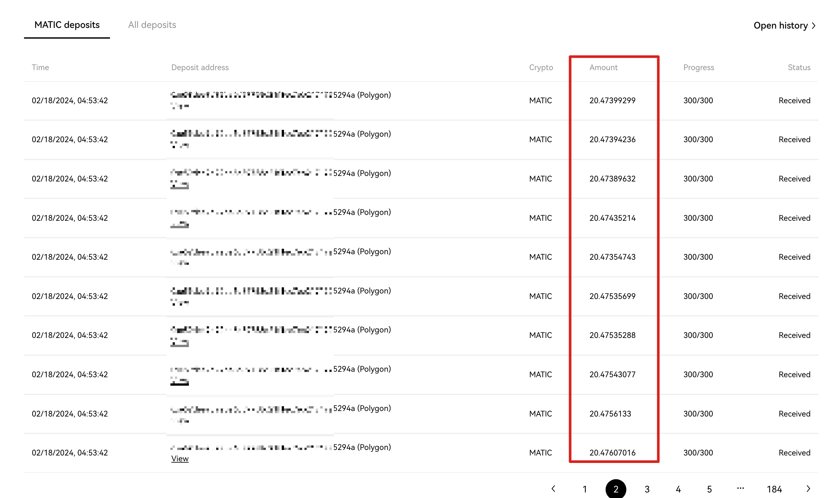Click Status column header
The width and height of the screenshot is (836, 498).
pyautogui.click(x=799, y=68)
